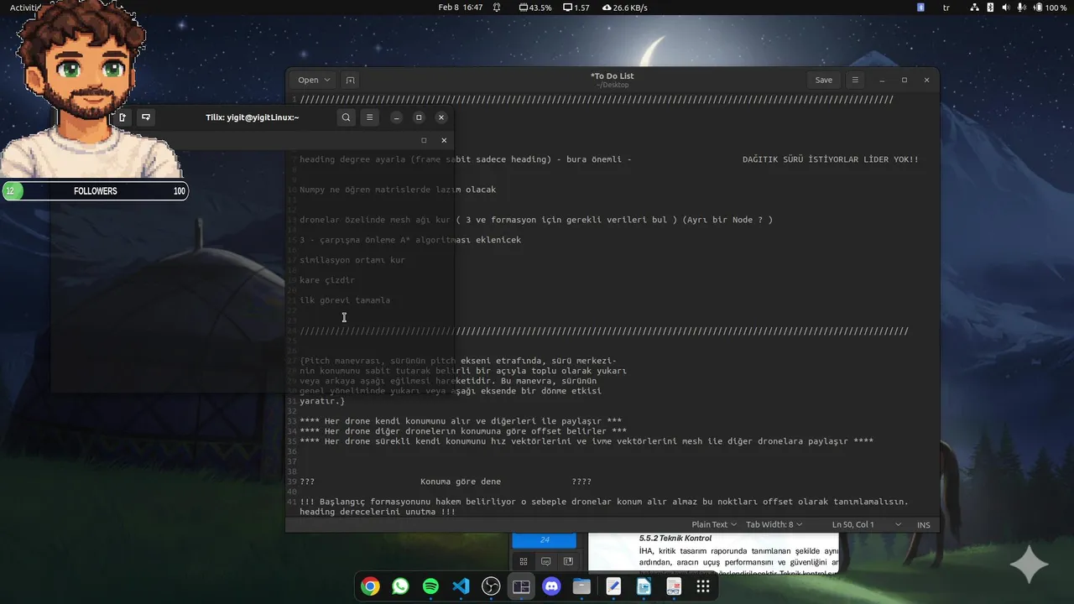Image resolution: width=1074 pixels, height=604 pixels.
Task: Open the Text Editor dock icon
Action: (613, 586)
